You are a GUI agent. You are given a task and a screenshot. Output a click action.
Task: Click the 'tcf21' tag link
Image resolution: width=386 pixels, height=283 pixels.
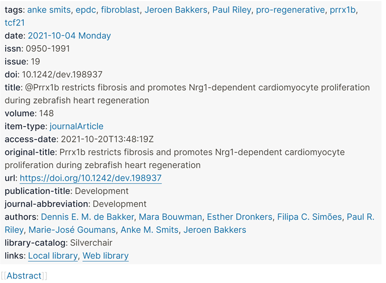pyautogui.click(x=15, y=23)
